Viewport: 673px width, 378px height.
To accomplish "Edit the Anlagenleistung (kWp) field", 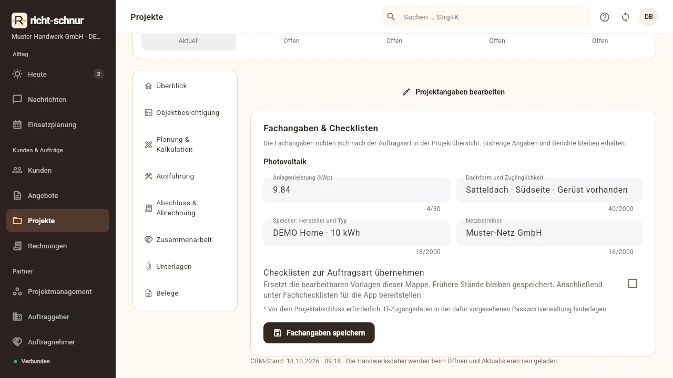I will coord(356,190).
